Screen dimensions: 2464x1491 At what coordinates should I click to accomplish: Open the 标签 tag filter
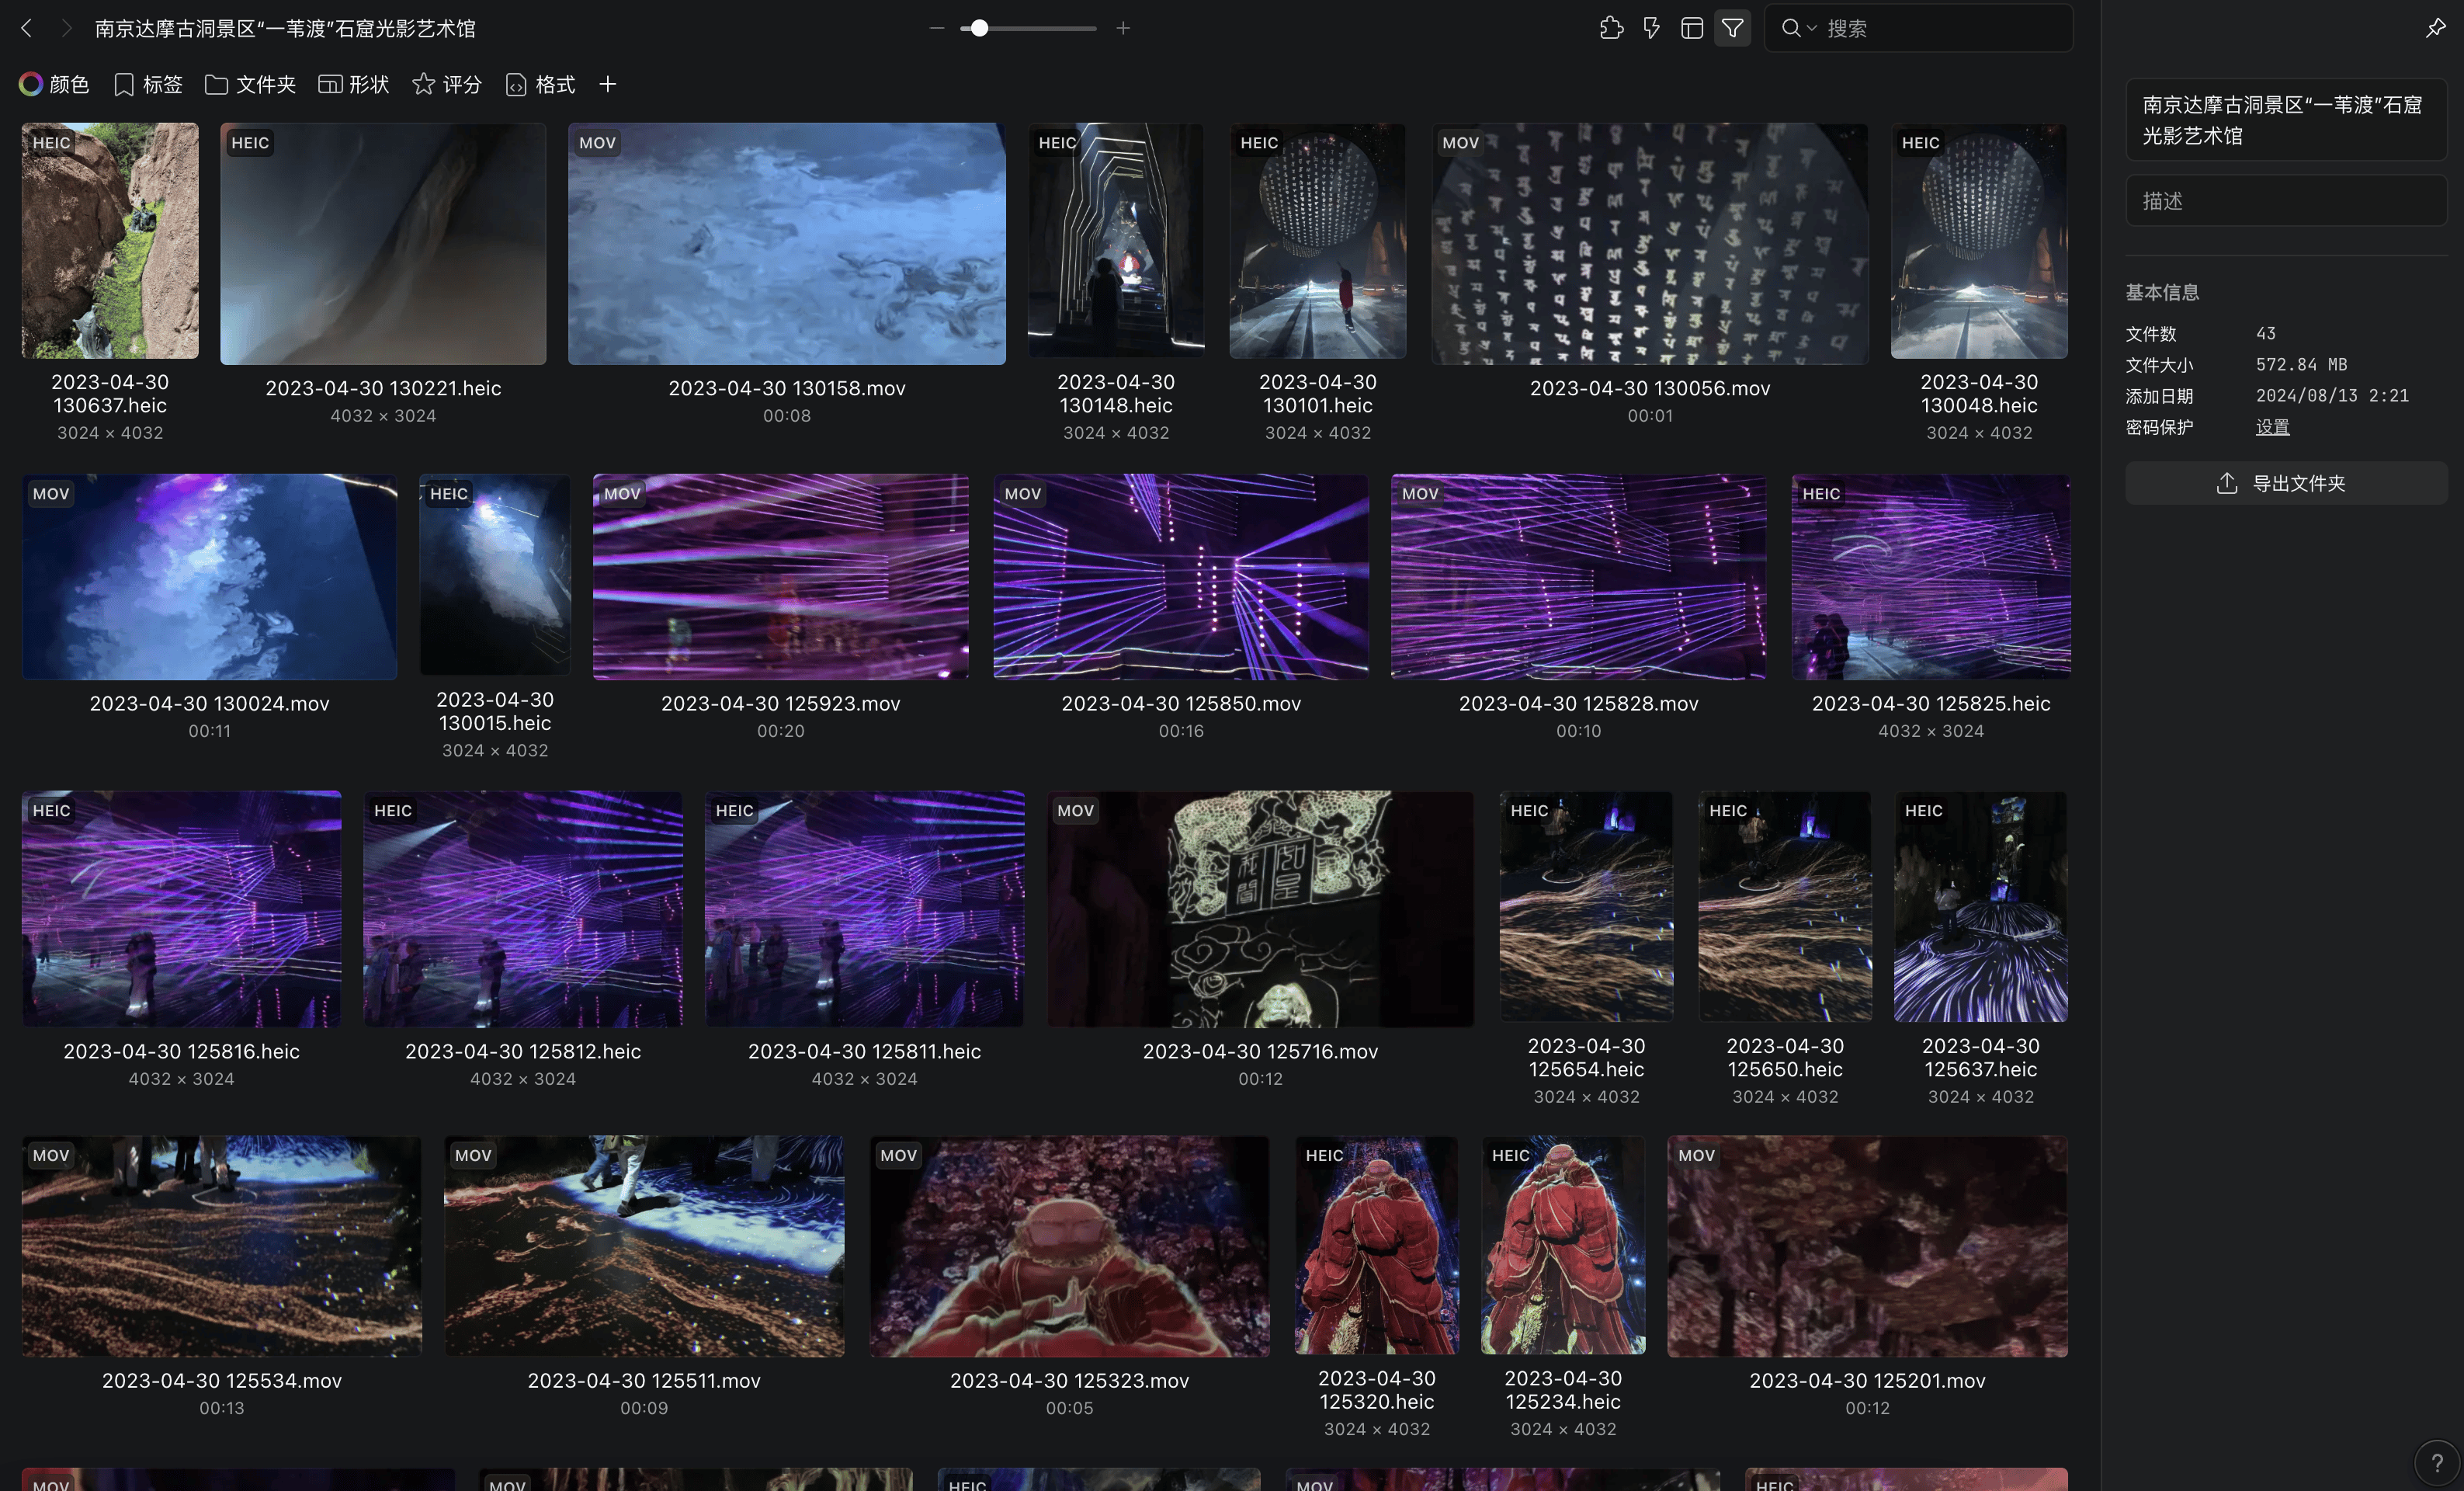point(148,84)
